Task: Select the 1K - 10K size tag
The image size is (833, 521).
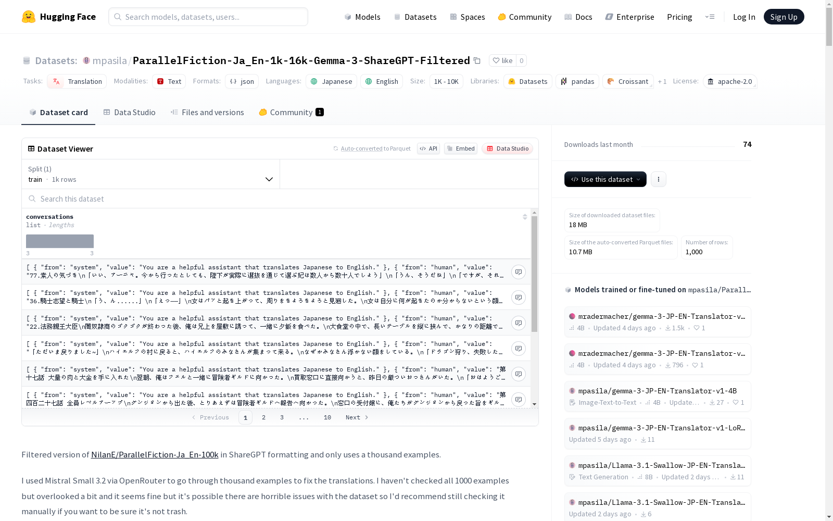Action: (x=446, y=81)
